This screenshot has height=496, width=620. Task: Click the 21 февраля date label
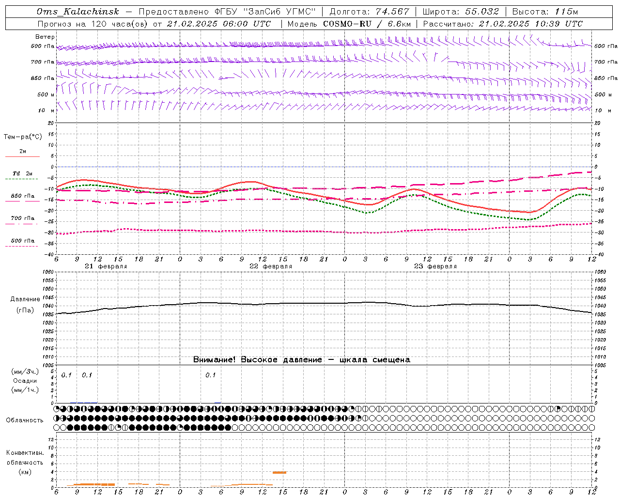(106, 266)
